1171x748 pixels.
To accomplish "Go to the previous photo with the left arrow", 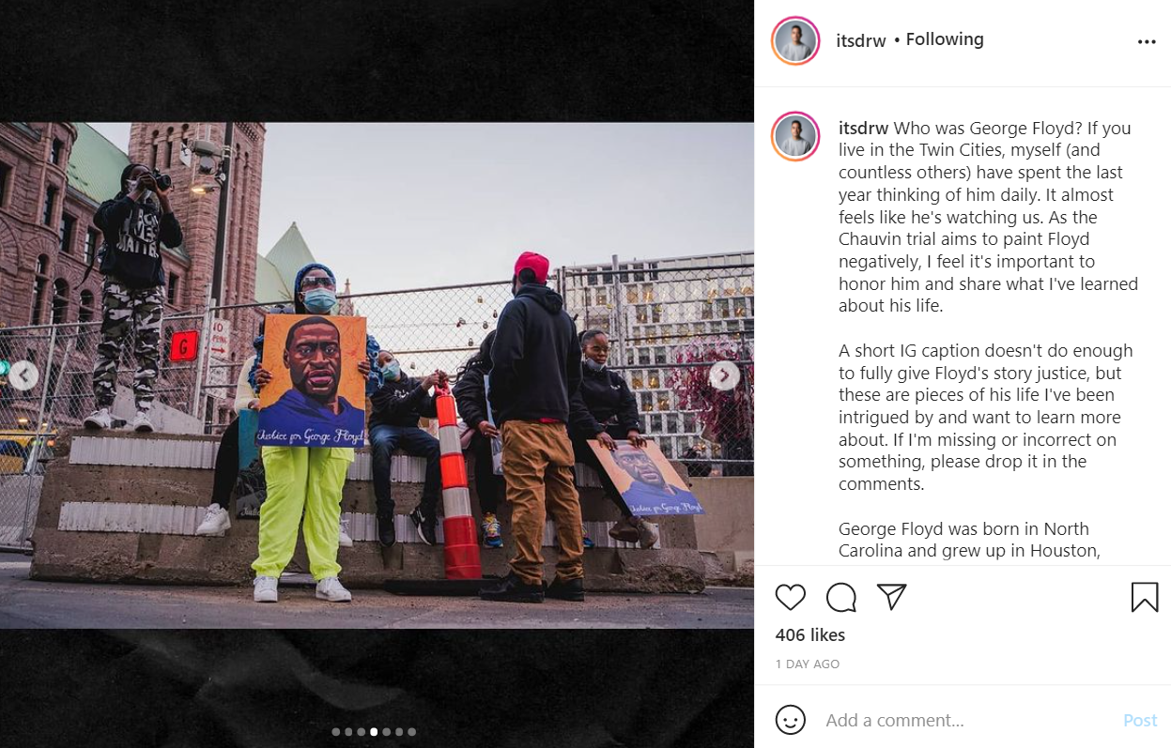I will (x=23, y=375).
